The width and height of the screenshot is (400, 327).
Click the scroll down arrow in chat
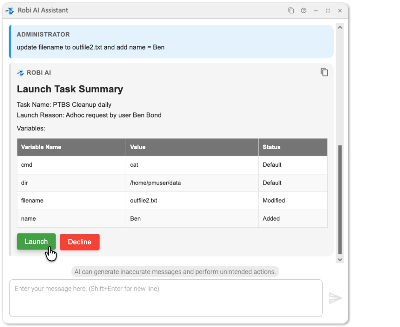(340, 259)
